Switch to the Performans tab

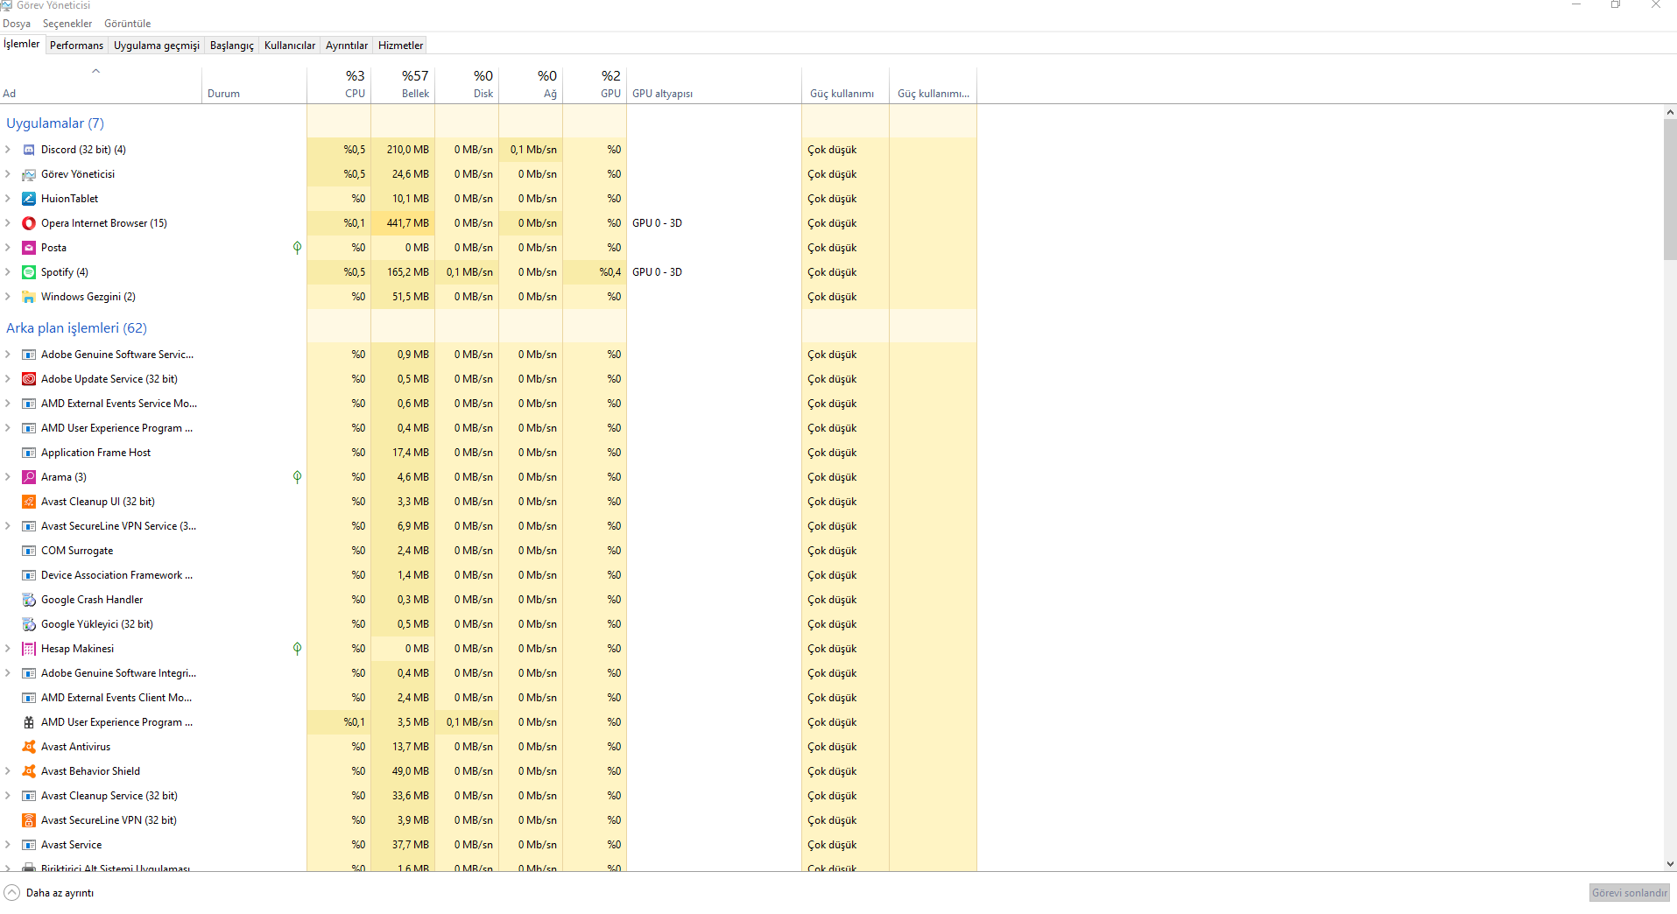pyautogui.click(x=76, y=46)
